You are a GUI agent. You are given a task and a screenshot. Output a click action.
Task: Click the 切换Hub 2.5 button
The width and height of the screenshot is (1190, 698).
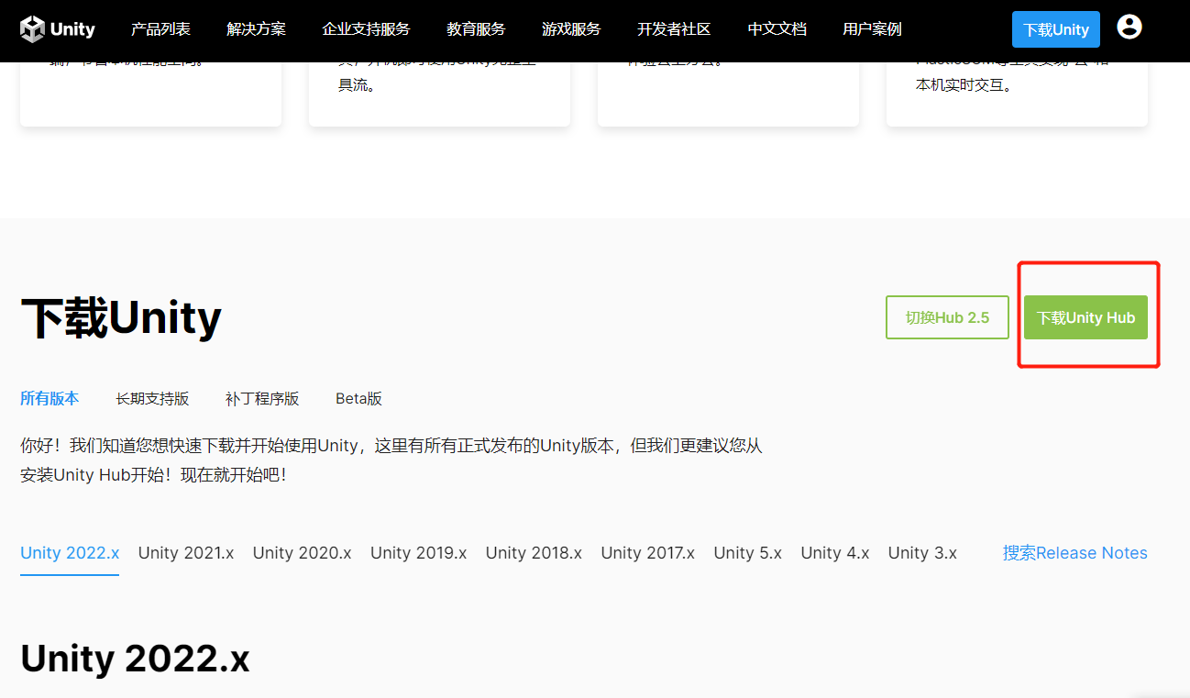[947, 317]
